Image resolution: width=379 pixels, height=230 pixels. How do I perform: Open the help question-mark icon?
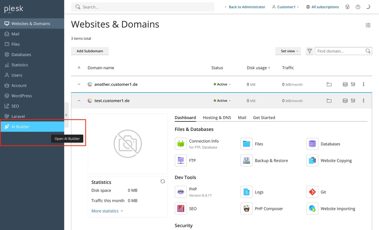[358, 7]
